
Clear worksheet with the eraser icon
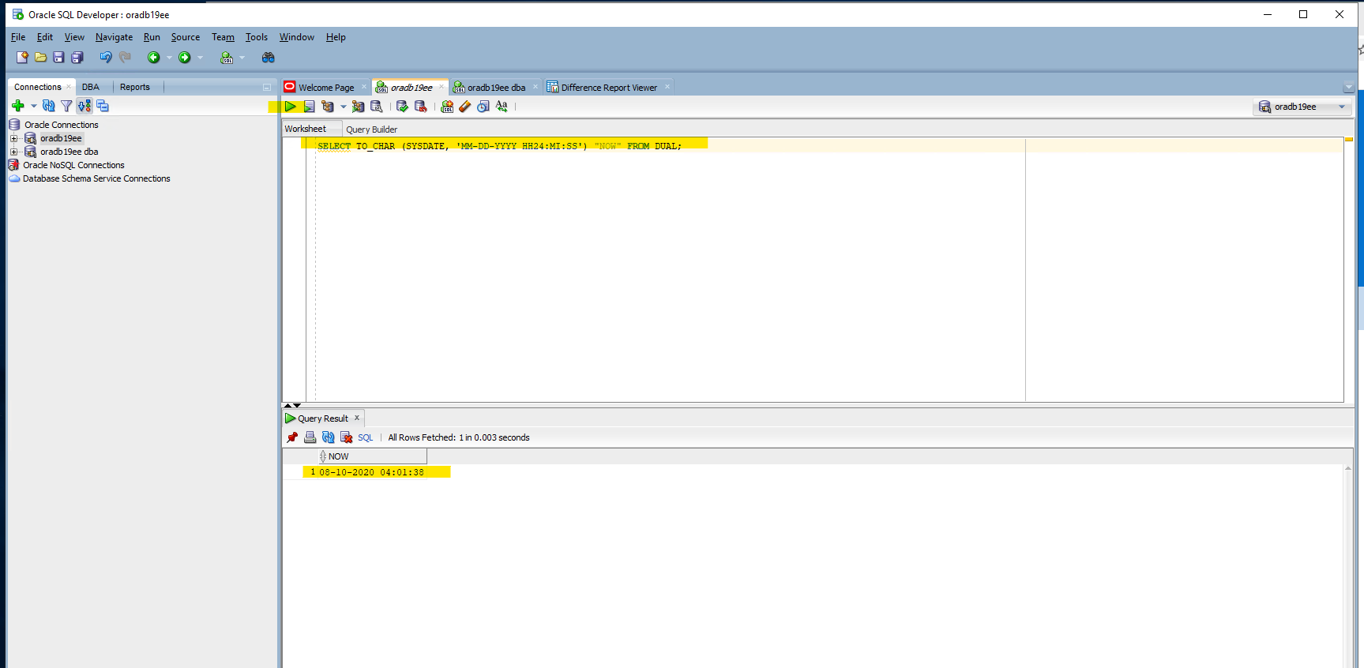465,107
